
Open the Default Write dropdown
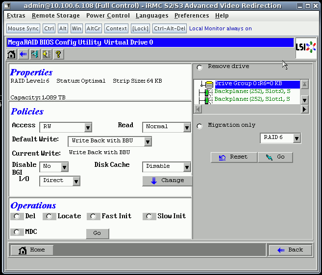pos(110,141)
